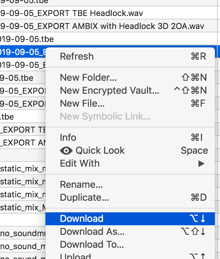Click the Upload menu item
This screenshot has height=259, width=220.
[x=75, y=256]
